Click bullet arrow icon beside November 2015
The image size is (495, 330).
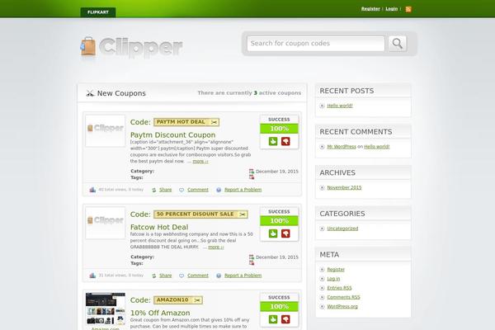[322, 187]
